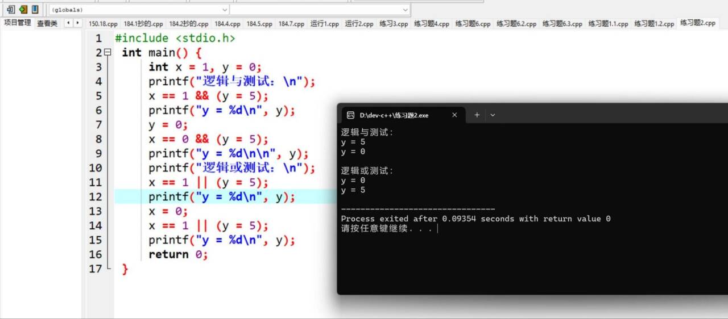This screenshot has height=319, width=728.
Task: Close the 练习题2.exe console tab
Action: pos(454,115)
